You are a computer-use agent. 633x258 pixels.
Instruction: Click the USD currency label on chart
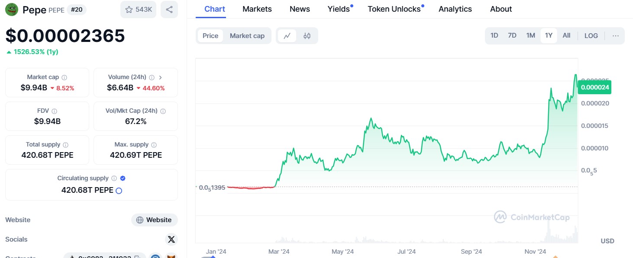coord(607,241)
